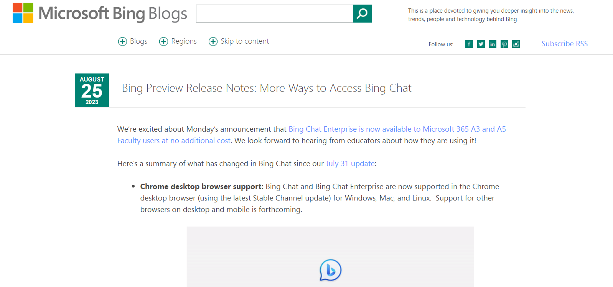Select Skip to content
Screen dimensions: 613x287
(245, 41)
